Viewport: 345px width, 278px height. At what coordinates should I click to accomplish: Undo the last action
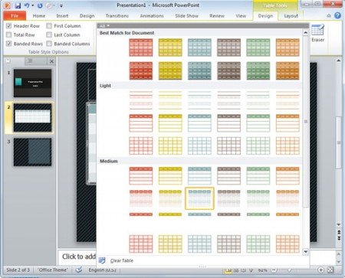[x=27, y=5]
